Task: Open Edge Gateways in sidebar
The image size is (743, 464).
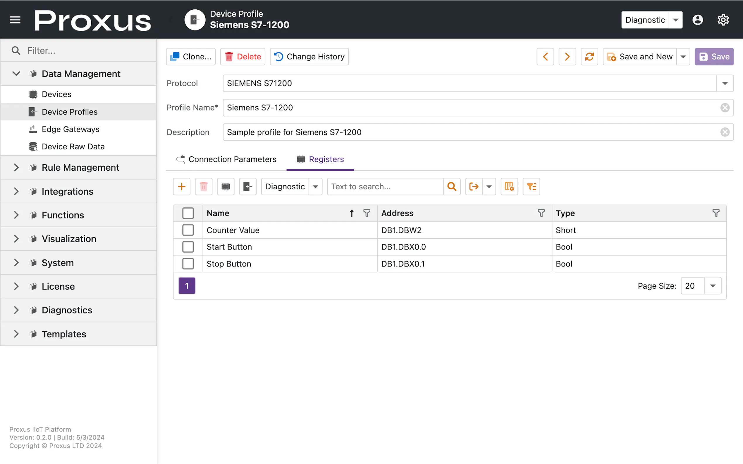Action: pos(70,129)
